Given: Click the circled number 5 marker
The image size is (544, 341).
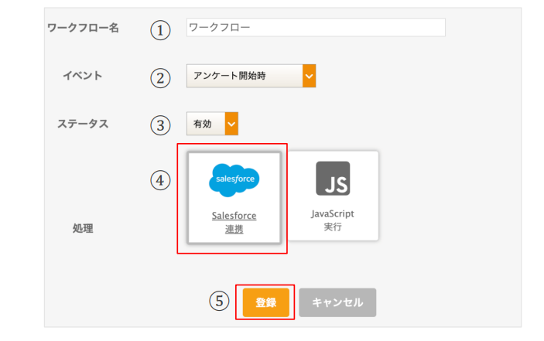Looking at the screenshot, I should [219, 301].
